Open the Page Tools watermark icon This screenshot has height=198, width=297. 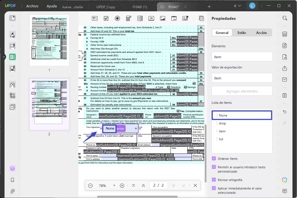tap(12, 107)
